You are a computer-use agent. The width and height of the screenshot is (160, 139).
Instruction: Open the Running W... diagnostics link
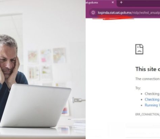tap(152, 105)
